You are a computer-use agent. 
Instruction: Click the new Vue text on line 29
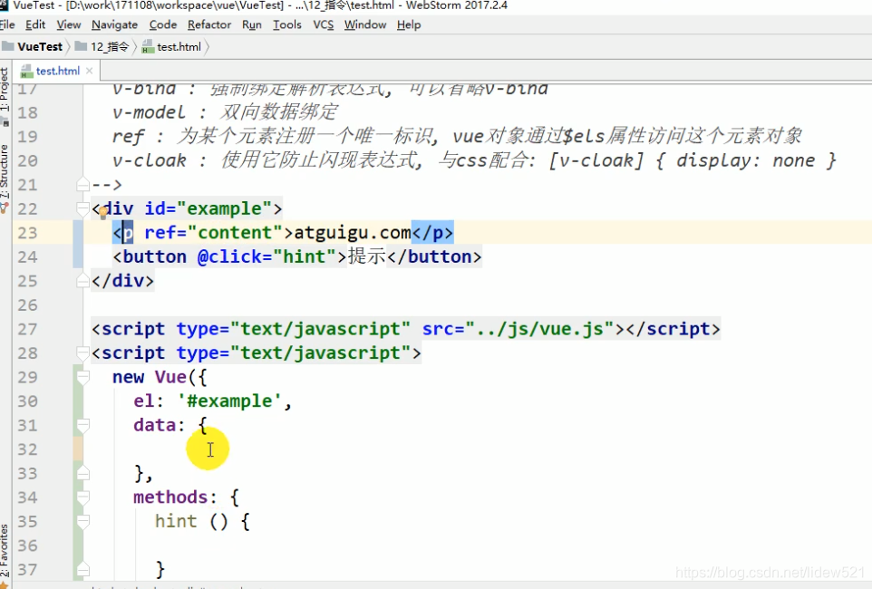149,377
